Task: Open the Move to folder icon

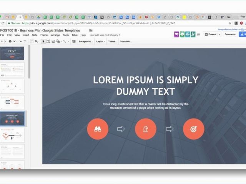Action: 91,30
